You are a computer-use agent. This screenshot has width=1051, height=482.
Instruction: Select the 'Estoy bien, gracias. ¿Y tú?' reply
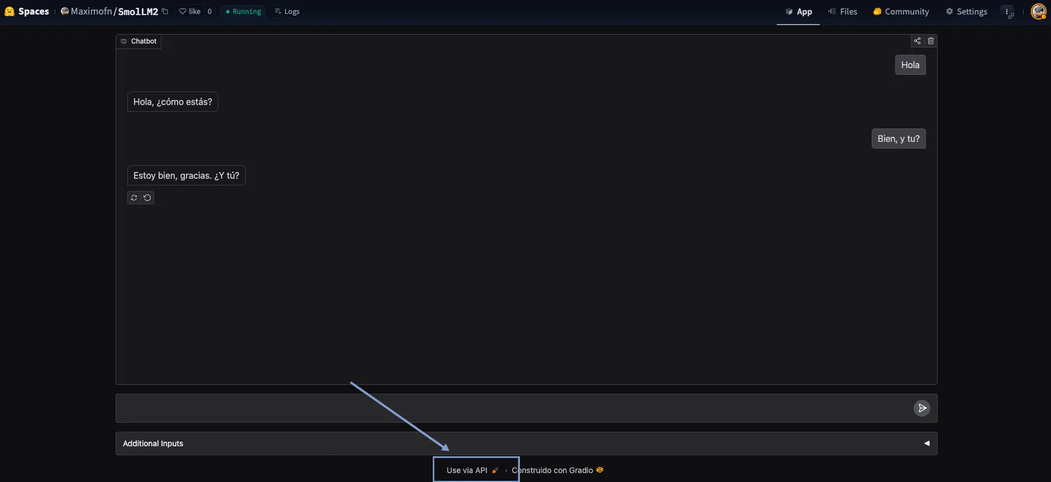(186, 175)
